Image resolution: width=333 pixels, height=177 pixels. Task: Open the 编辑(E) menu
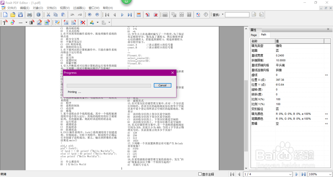25,8
